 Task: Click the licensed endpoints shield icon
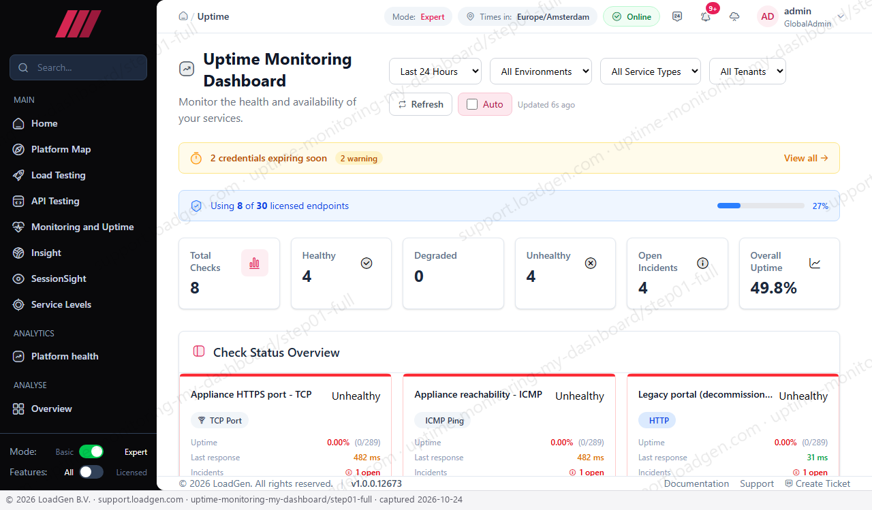coord(196,206)
